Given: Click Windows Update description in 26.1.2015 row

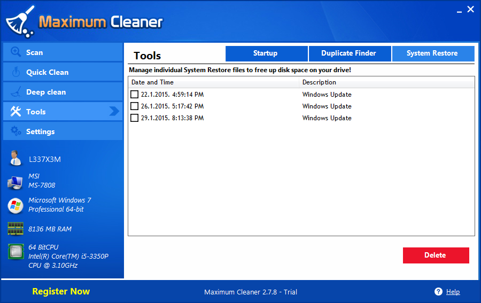Looking at the screenshot, I should 327,106.
